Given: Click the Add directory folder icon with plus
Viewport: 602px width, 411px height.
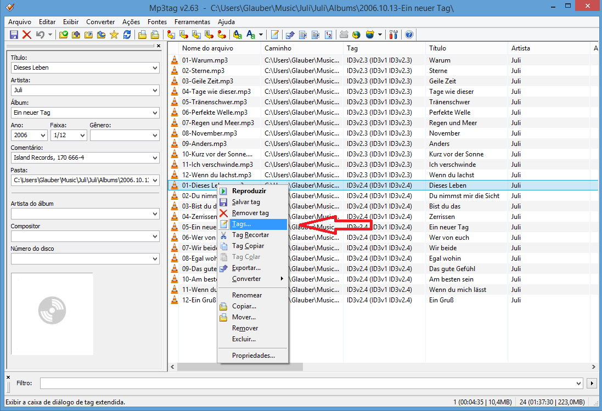Looking at the screenshot, I should pos(76,35).
